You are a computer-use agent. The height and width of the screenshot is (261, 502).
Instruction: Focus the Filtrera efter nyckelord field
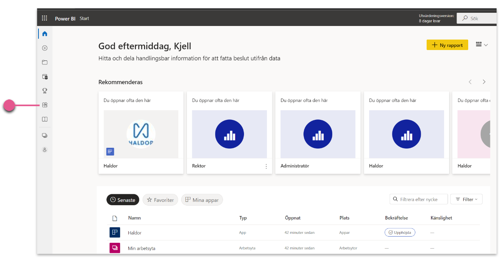419,199
